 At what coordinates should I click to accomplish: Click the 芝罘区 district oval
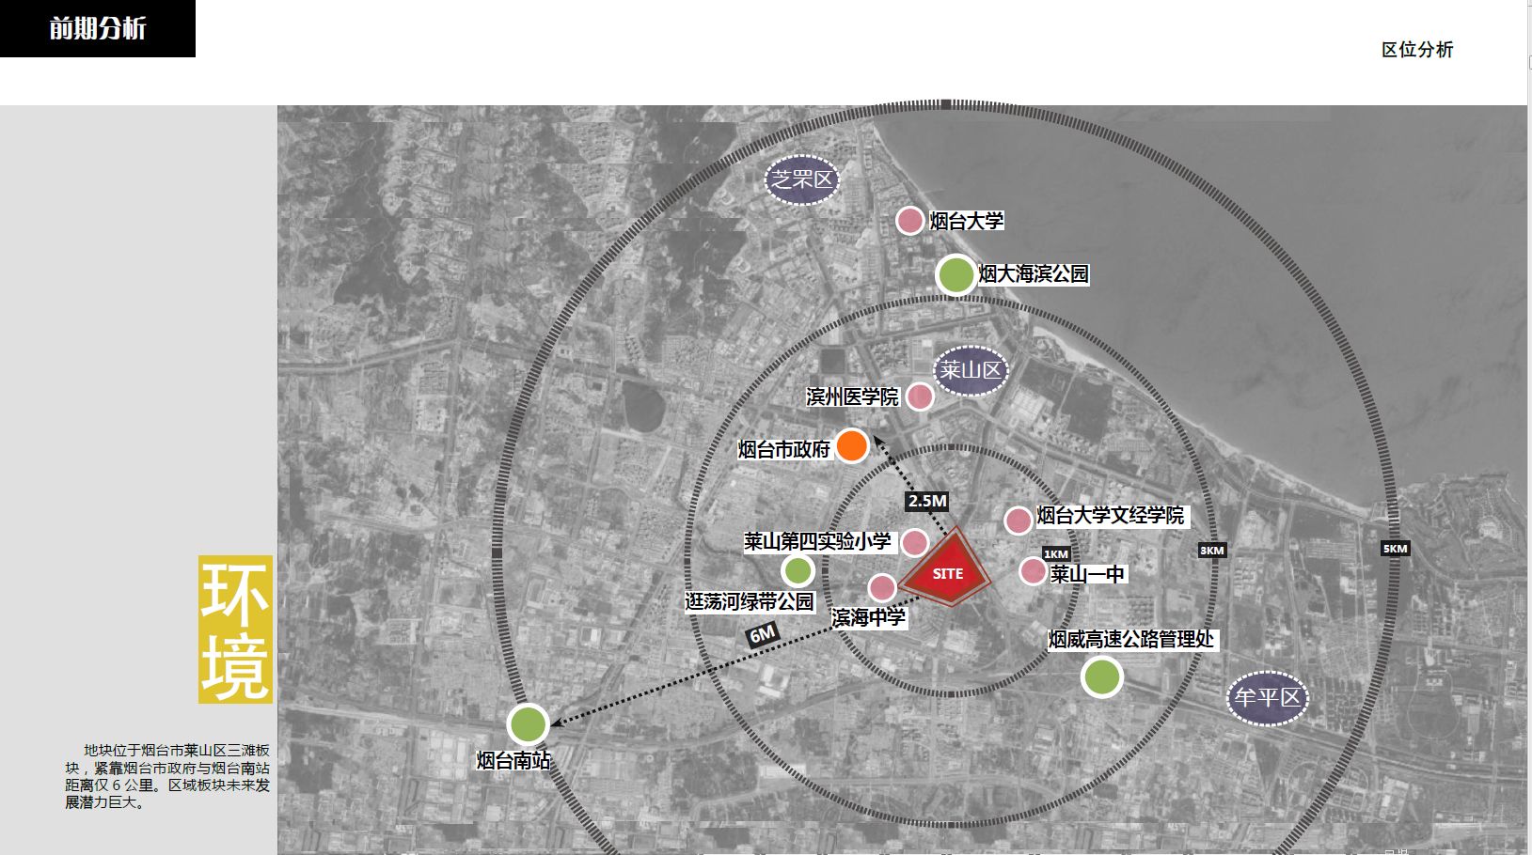point(802,180)
